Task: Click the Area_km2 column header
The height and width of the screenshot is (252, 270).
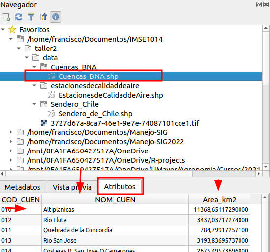Action: pos(219,200)
